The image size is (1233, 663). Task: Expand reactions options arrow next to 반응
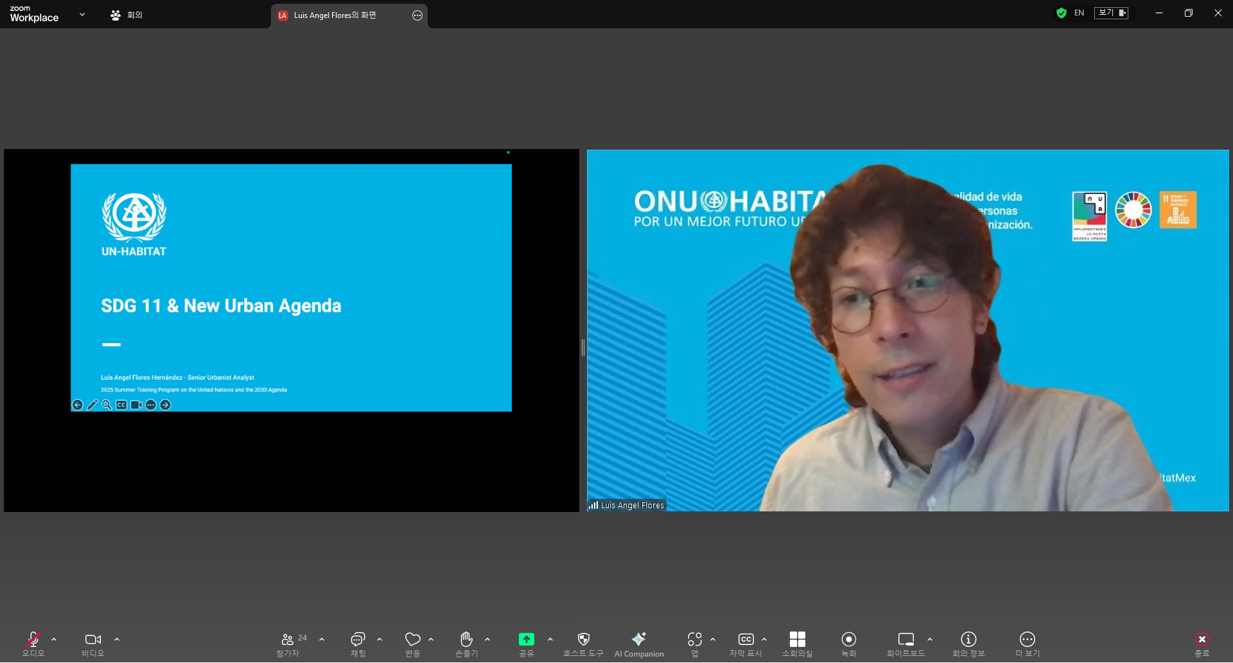click(431, 639)
